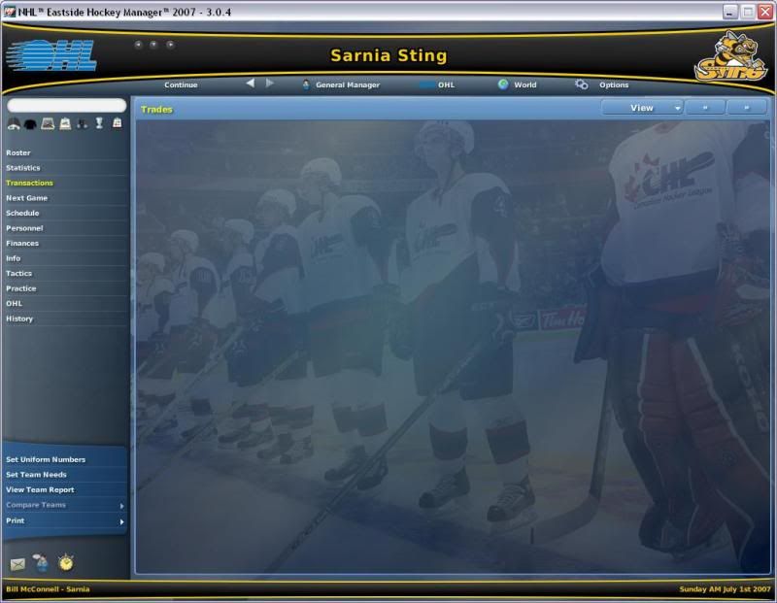
Task: Open the Options menu
Action: point(614,84)
